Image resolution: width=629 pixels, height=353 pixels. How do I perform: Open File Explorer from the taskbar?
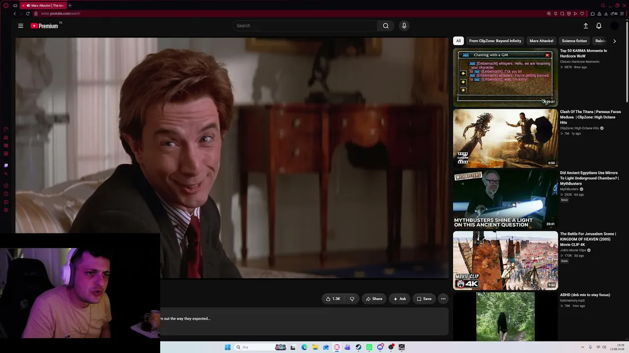[315, 347]
